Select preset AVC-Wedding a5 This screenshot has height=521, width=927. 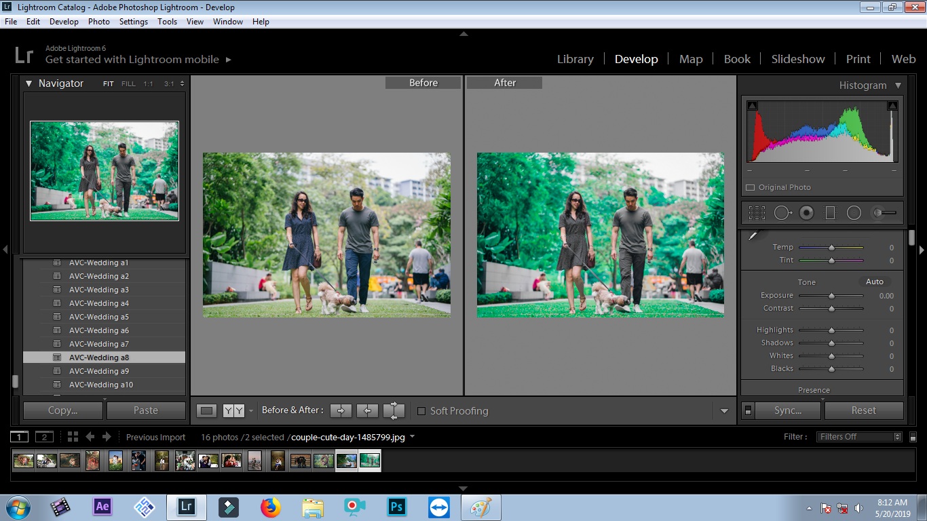tap(105, 317)
